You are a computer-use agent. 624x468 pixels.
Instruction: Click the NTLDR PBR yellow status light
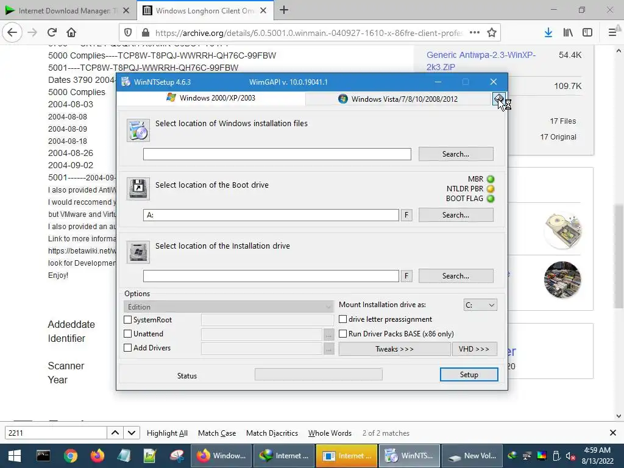click(x=491, y=189)
